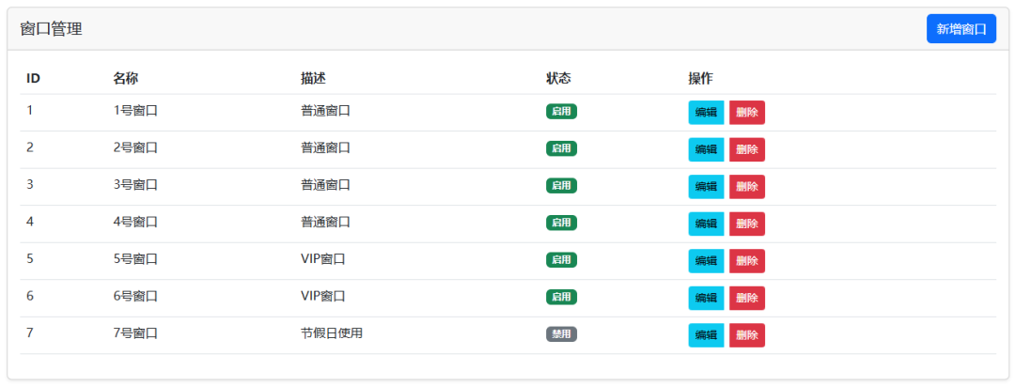The width and height of the screenshot is (1015, 386).
Task: Click the 禁用 badge for 7号窗口
Action: (561, 334)
